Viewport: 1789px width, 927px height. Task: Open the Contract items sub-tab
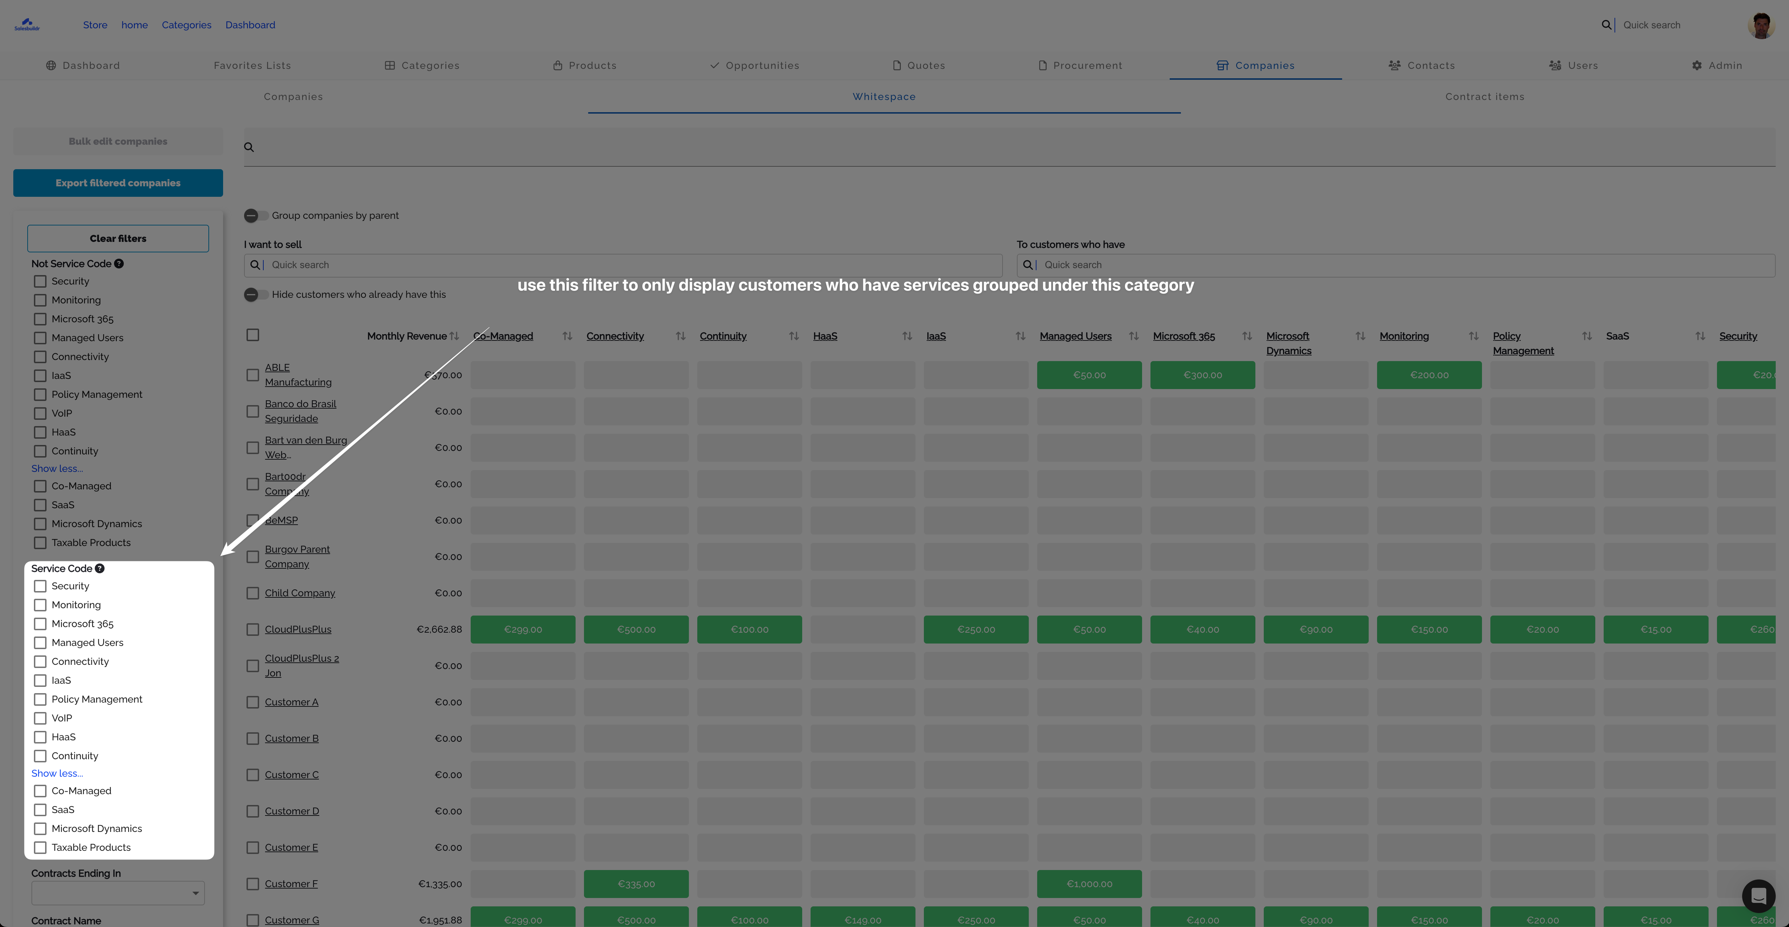[1485, 96]
